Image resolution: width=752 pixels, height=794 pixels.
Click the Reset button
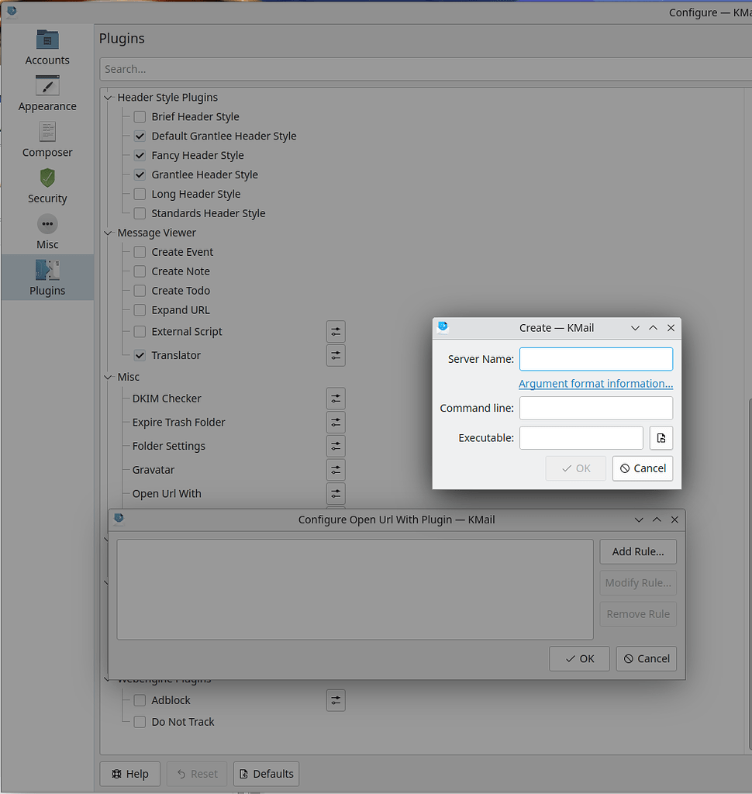[x=197, y=774]
